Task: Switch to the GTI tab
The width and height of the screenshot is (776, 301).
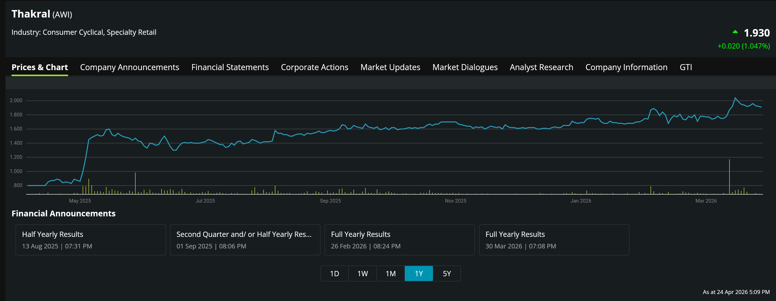Action: [x=686, y=67]
